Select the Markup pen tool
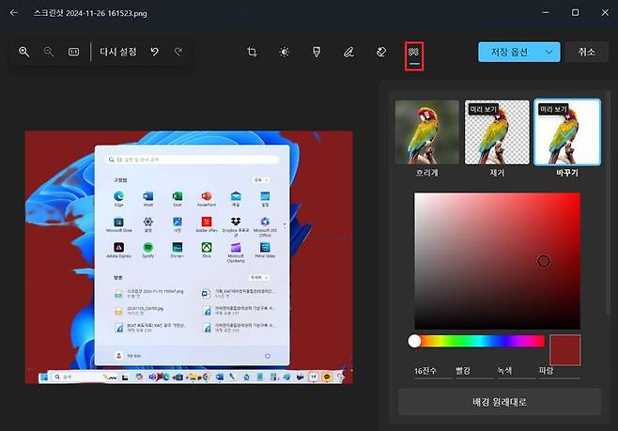The width and height of the screenshot is (618, 431). [348, 53]
